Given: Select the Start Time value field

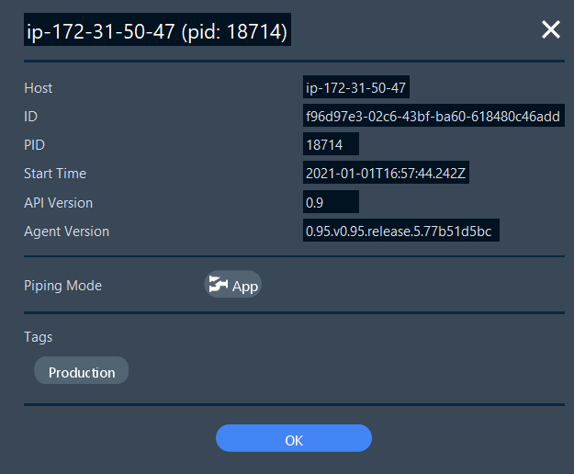Looking at the screenshot, I should (386, 174).
